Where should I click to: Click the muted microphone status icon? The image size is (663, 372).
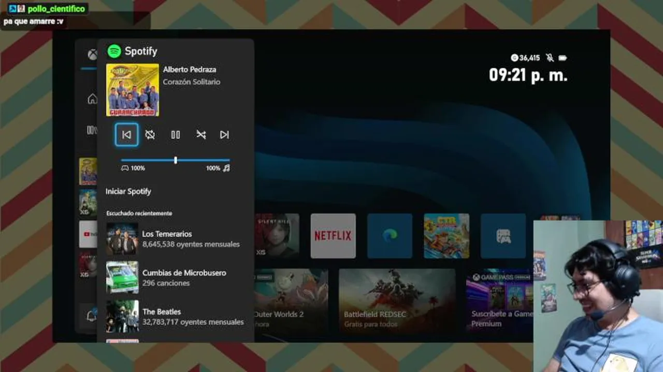pyautogui.click(x=550, y=58)
